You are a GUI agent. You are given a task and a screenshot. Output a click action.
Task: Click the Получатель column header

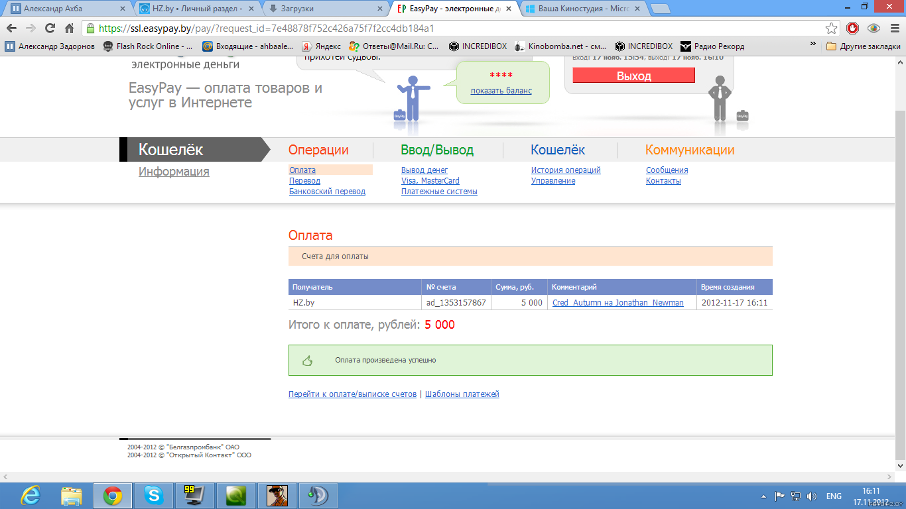coord(355,287)
